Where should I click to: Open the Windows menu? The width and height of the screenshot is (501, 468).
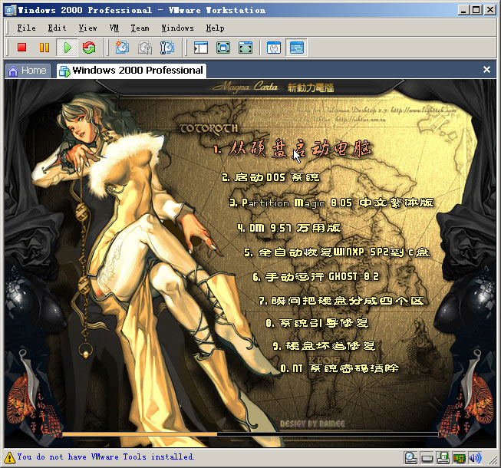(x=177, y=28)
